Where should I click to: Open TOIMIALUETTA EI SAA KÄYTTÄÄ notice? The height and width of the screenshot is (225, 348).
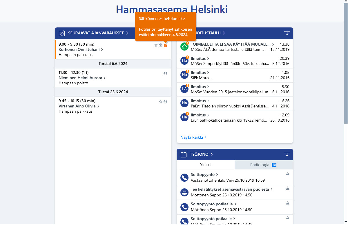tap(232, 44)
